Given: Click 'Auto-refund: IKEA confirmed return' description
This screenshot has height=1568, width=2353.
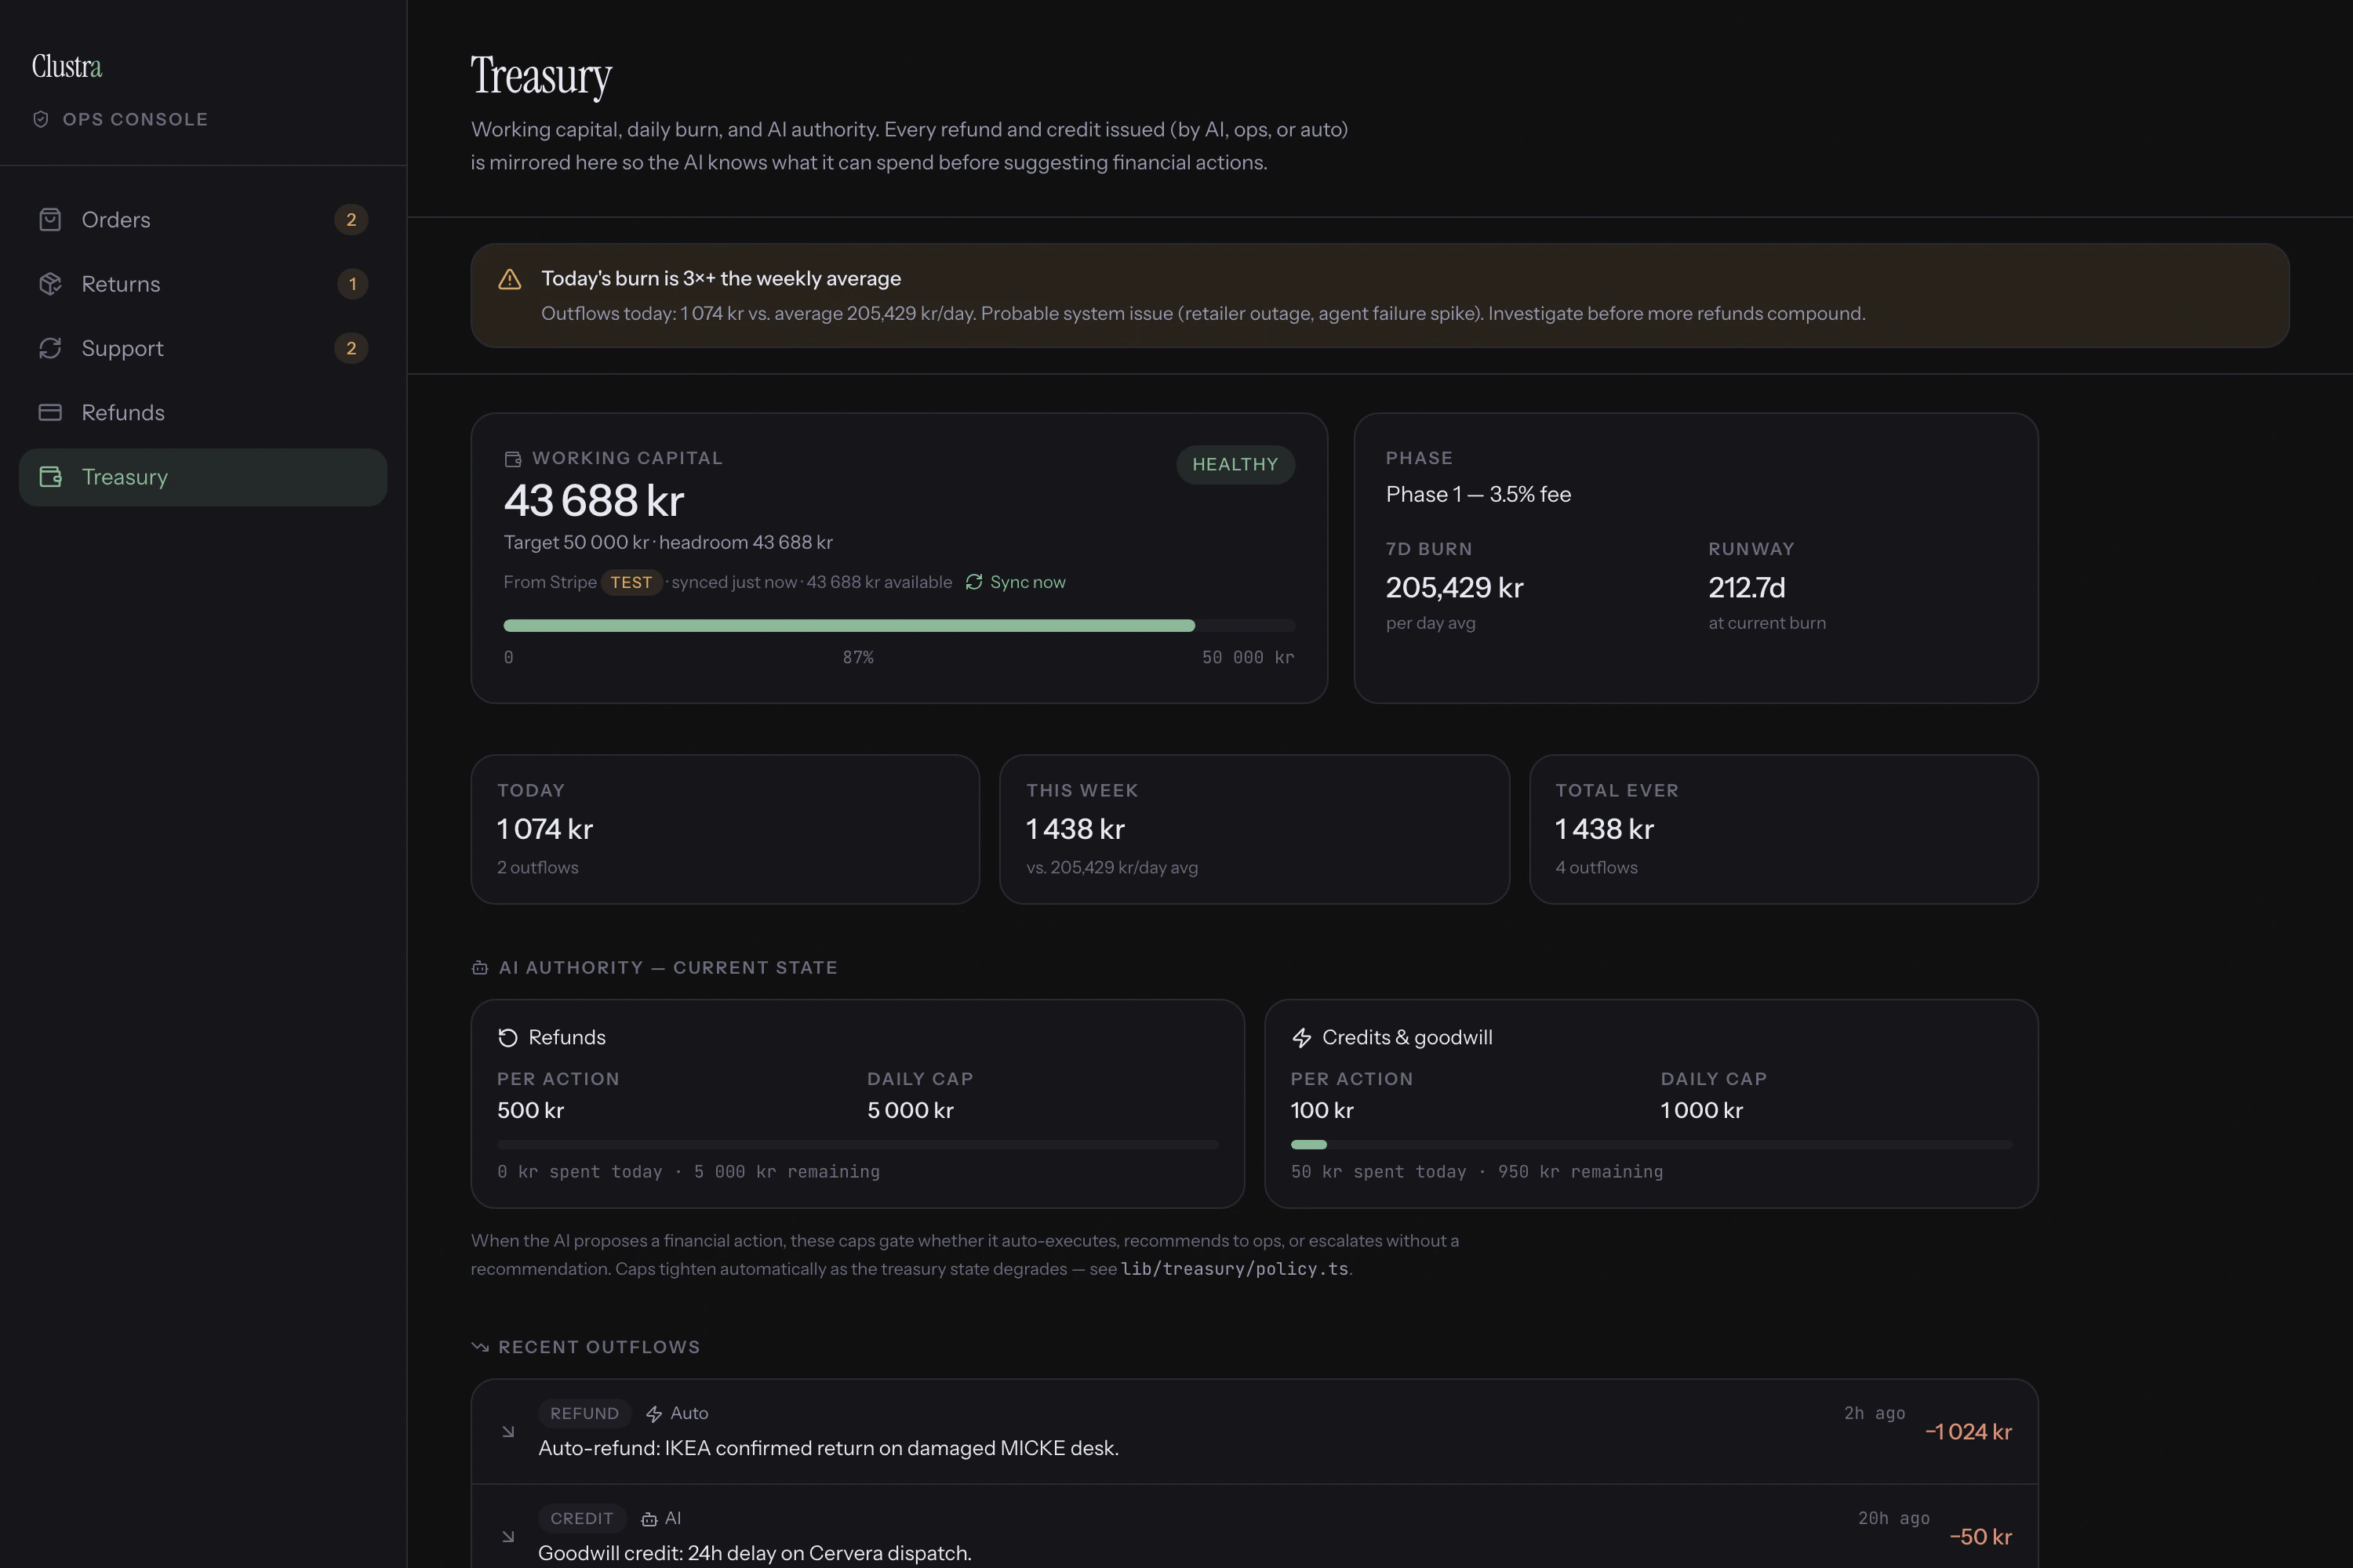Looking at the screenshot, I should click(x=828, y=1448).
